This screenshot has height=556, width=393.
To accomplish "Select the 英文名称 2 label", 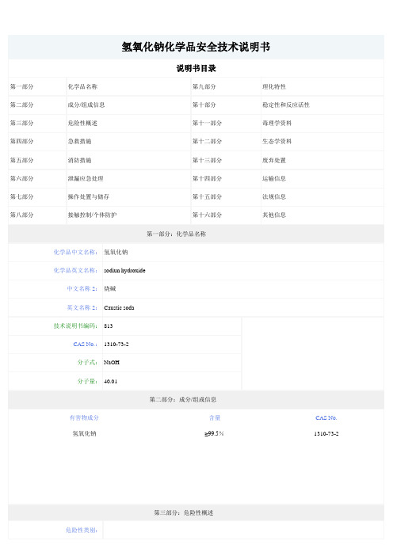I will coord(82,307).
